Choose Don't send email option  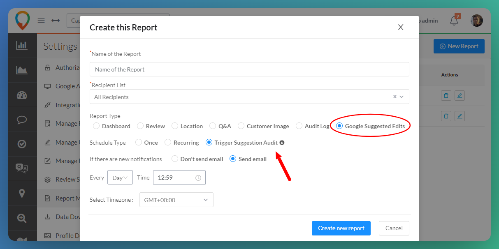click(x=197, y=159)
